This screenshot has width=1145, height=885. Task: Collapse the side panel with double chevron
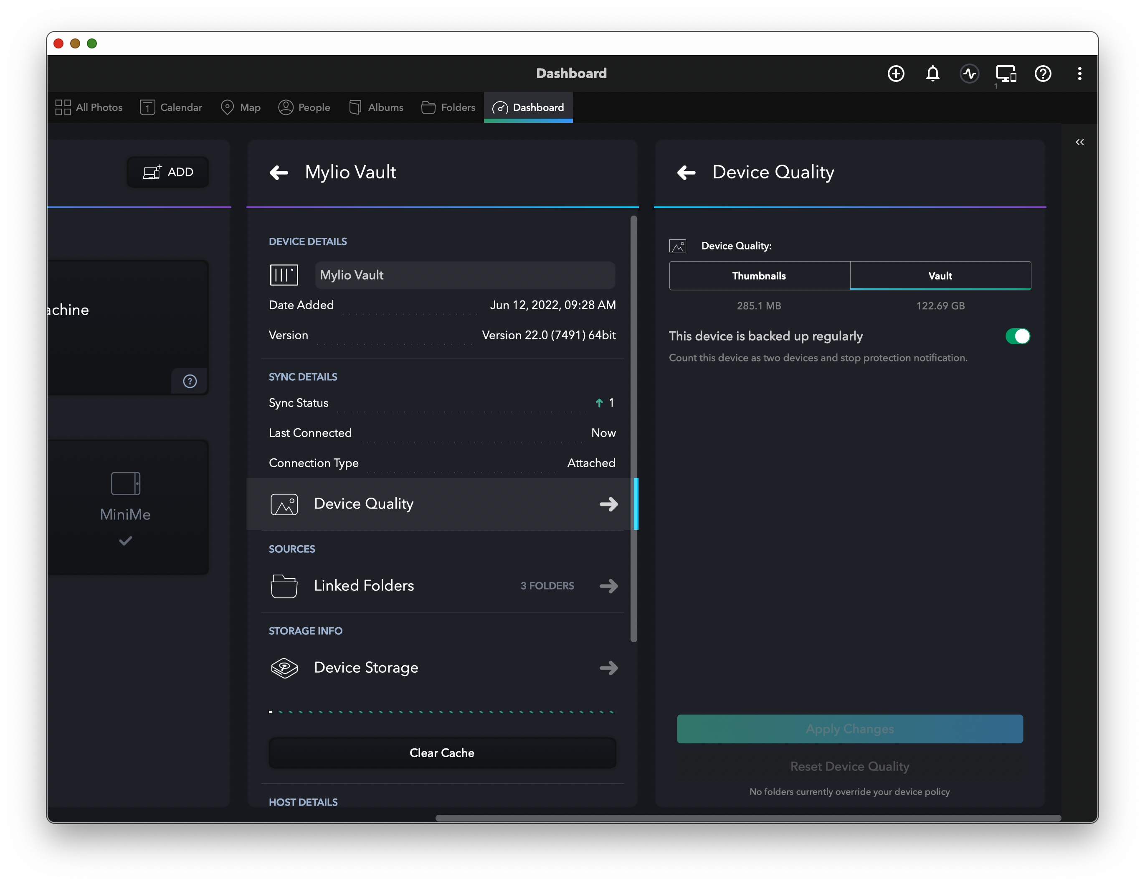point(1079,142)
